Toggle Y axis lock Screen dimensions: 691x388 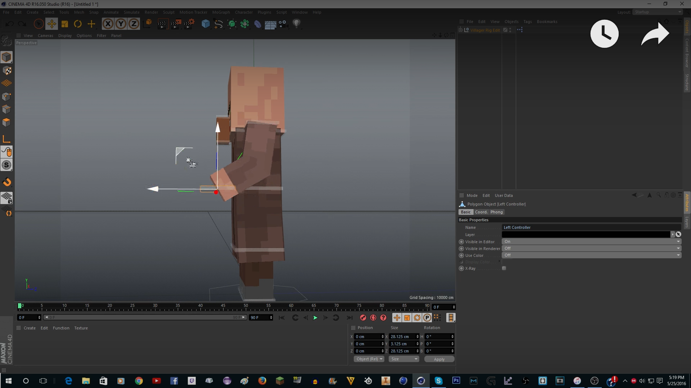coord(121,24)
